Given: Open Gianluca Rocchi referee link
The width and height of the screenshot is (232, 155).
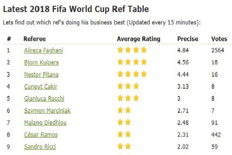Looking at the screenshot, I should pyautogui.click(x=44, y=99).
